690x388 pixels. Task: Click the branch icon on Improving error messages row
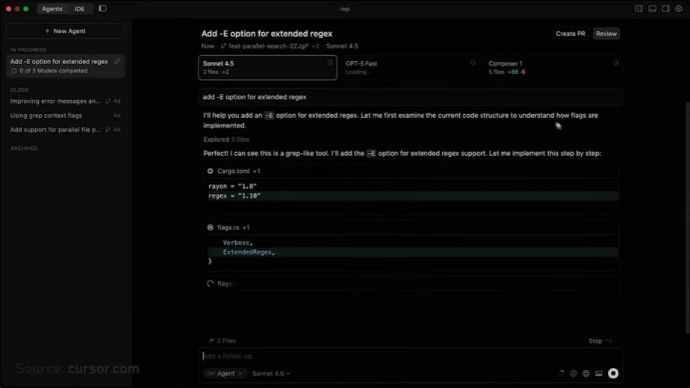pos(108,101)
